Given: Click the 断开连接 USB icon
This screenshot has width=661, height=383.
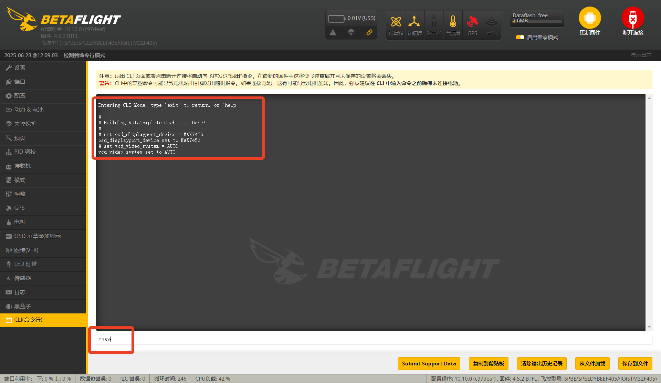Looking at the screenshot, I should pos(633,18).
